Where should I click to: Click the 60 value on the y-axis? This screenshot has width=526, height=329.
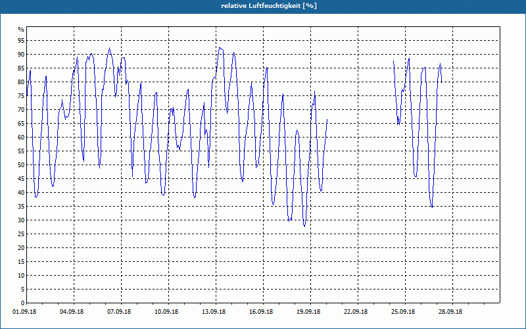[x=21, y=138]
